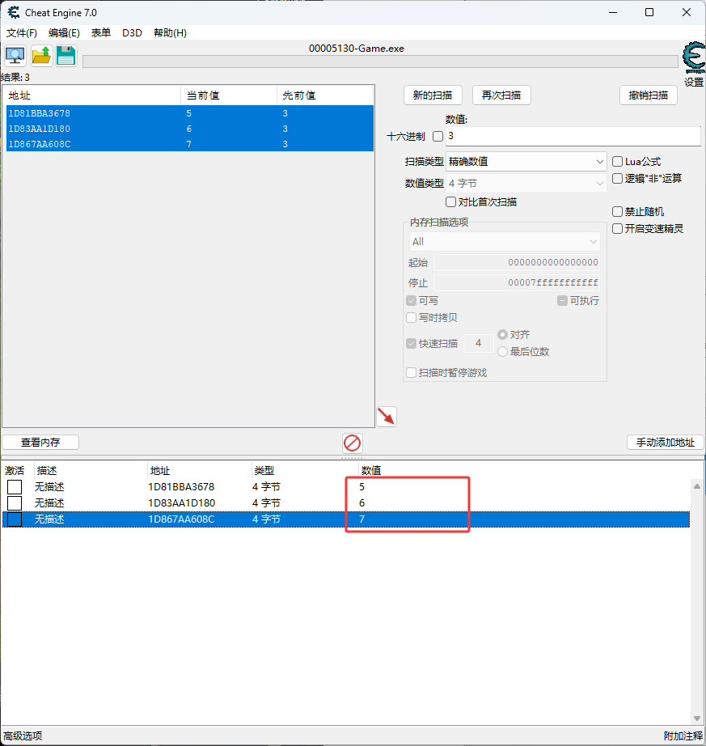Toggle the 写时拷贝 checkbox

click(x=412, y=317)
